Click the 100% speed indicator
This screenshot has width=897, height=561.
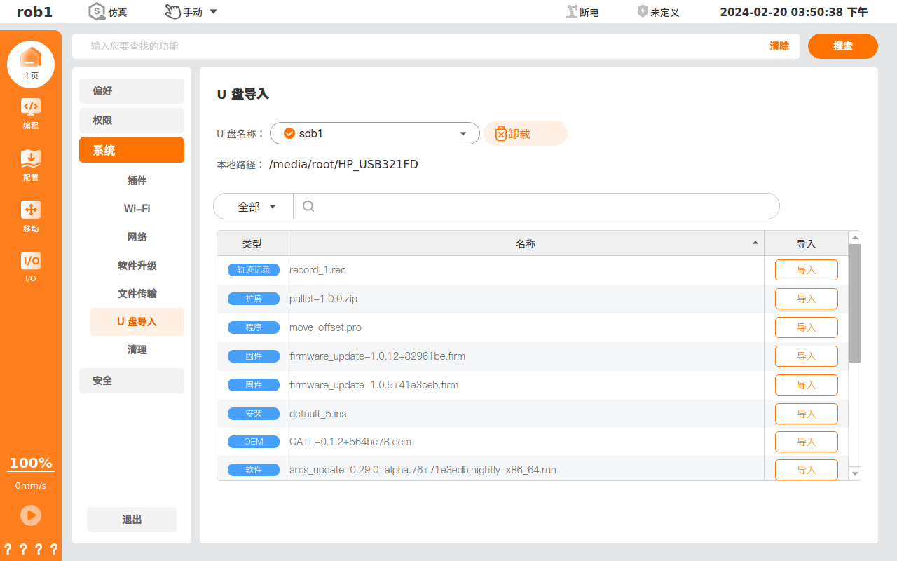pyautogui.click(x=31, y=463)
